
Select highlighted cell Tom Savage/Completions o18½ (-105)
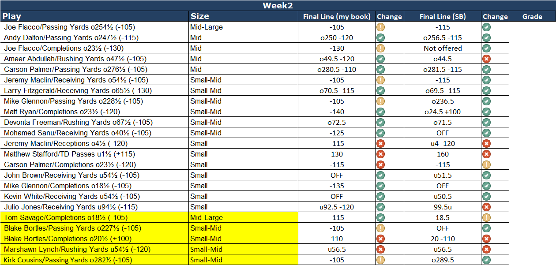coord(94,217)
